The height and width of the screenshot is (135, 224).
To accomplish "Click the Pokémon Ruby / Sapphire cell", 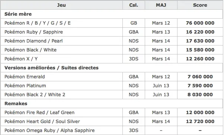I will [61, 32].
